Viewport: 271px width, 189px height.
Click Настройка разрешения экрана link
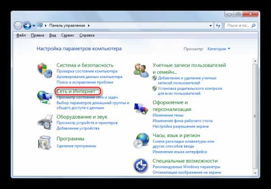pos(180,126)
